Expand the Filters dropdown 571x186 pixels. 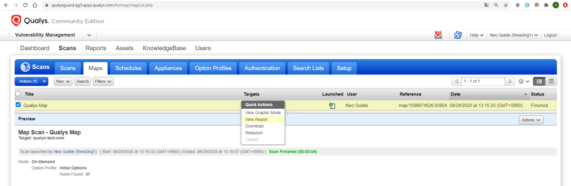(103, 82)
